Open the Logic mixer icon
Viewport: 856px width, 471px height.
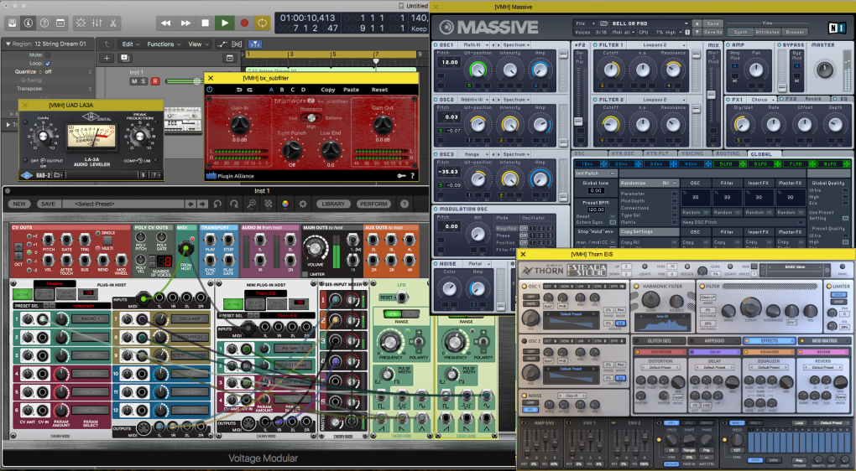pos(97,23)
